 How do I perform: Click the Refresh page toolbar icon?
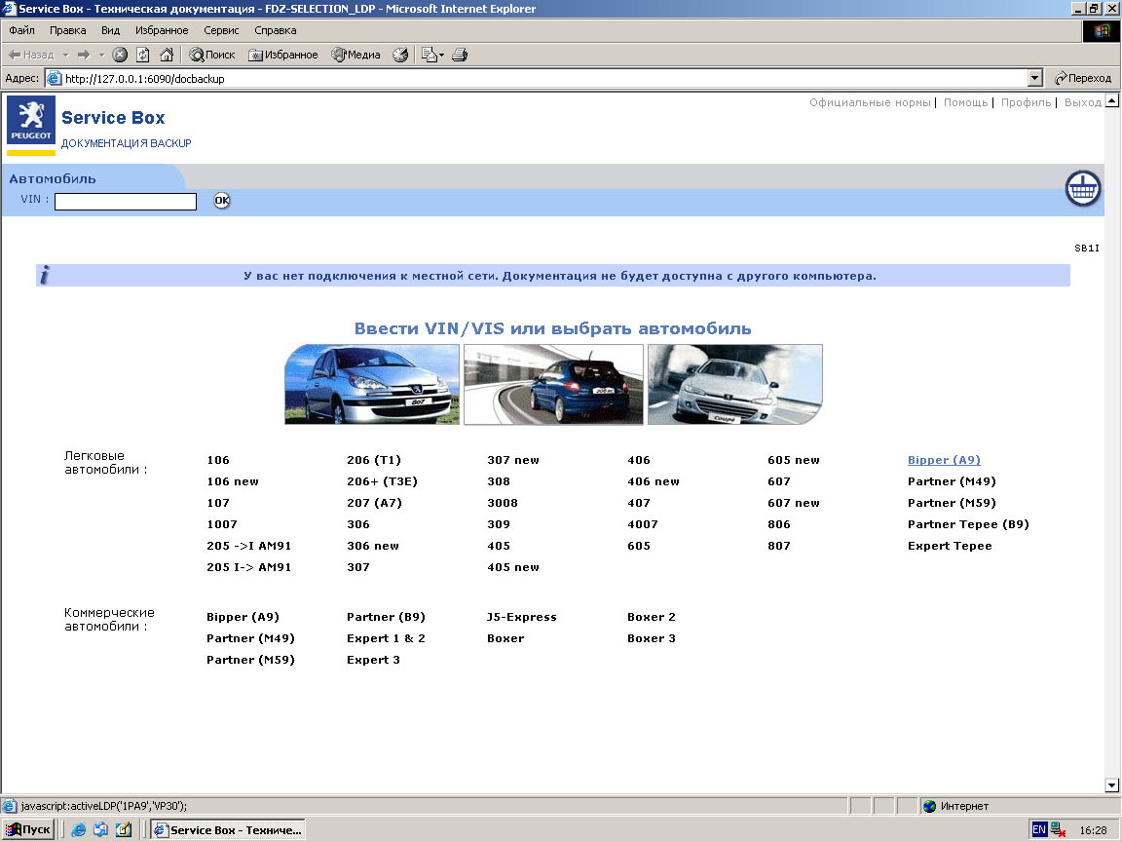pos(143,55)
